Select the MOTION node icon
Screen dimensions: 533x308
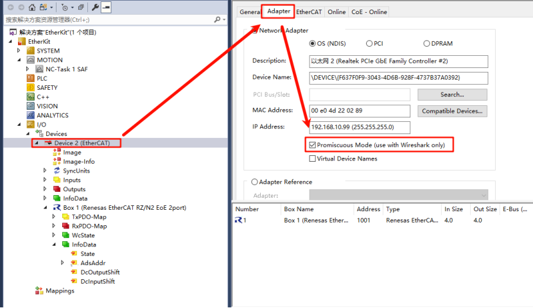point(31,60)
